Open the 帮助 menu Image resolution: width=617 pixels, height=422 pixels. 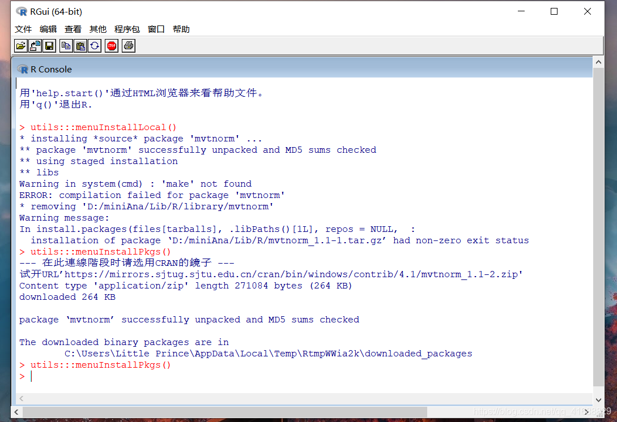pyautogui.click(x=181, y=29)
